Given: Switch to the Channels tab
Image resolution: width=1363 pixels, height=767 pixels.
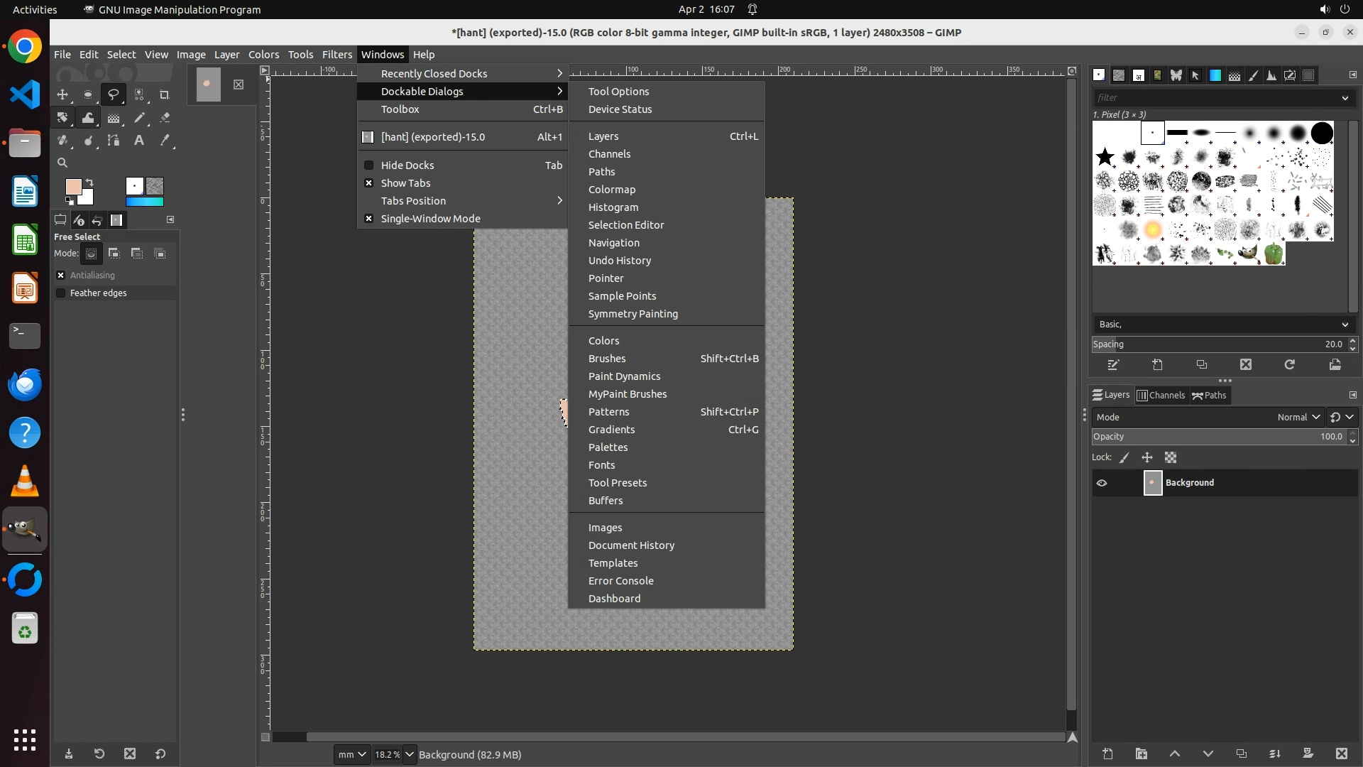Looking at the screenshot, I should point(1161,396).
